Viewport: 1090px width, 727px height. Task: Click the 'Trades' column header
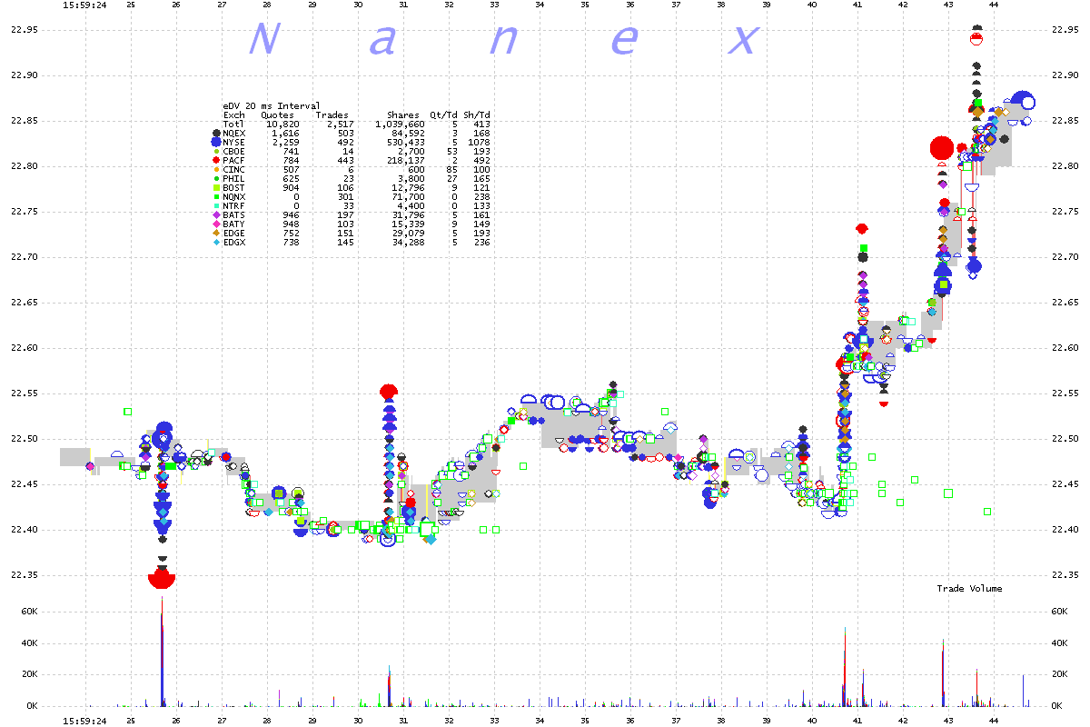point(332,115)
